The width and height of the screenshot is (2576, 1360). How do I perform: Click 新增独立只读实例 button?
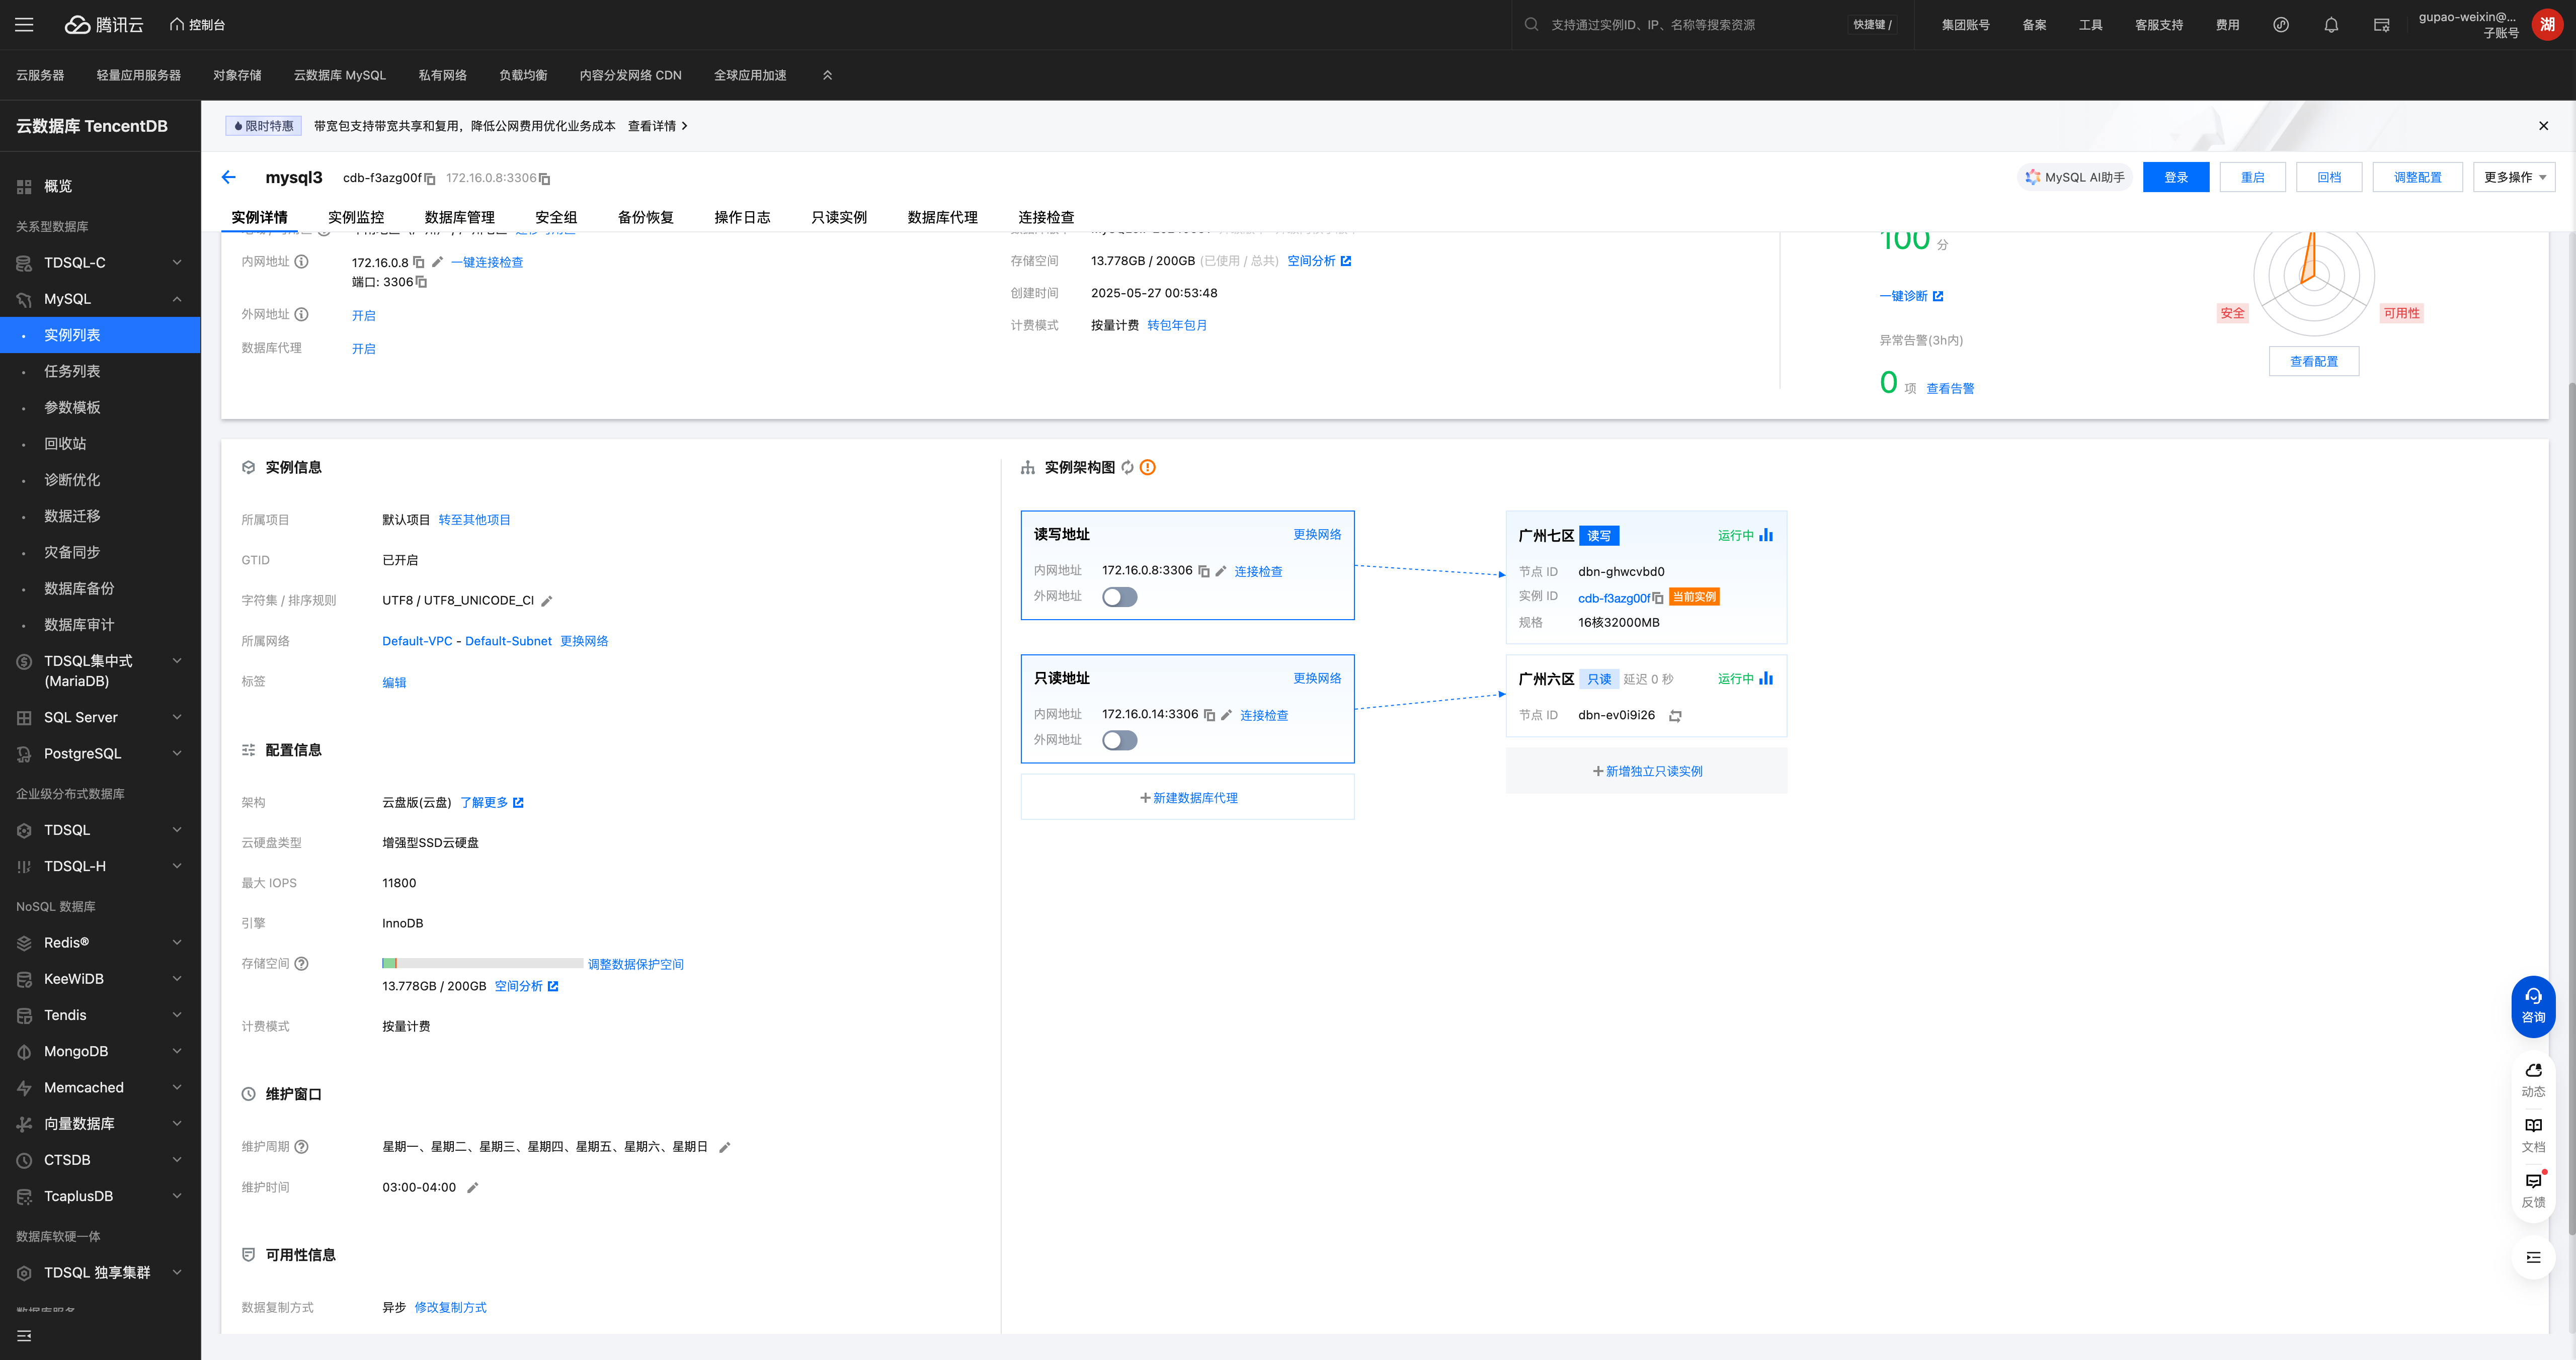pyautogui.click(x=1646, y=771)
